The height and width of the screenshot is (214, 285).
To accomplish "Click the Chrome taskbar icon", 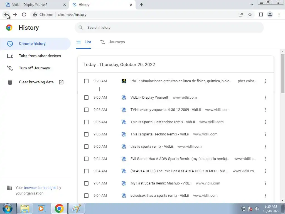I will point(59,208).
